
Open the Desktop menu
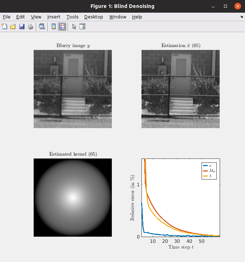[x=94, y=17]
